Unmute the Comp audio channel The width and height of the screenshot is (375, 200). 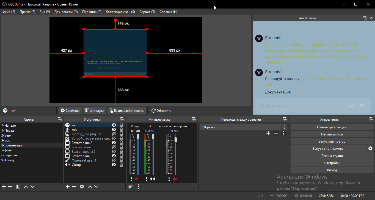137,179
